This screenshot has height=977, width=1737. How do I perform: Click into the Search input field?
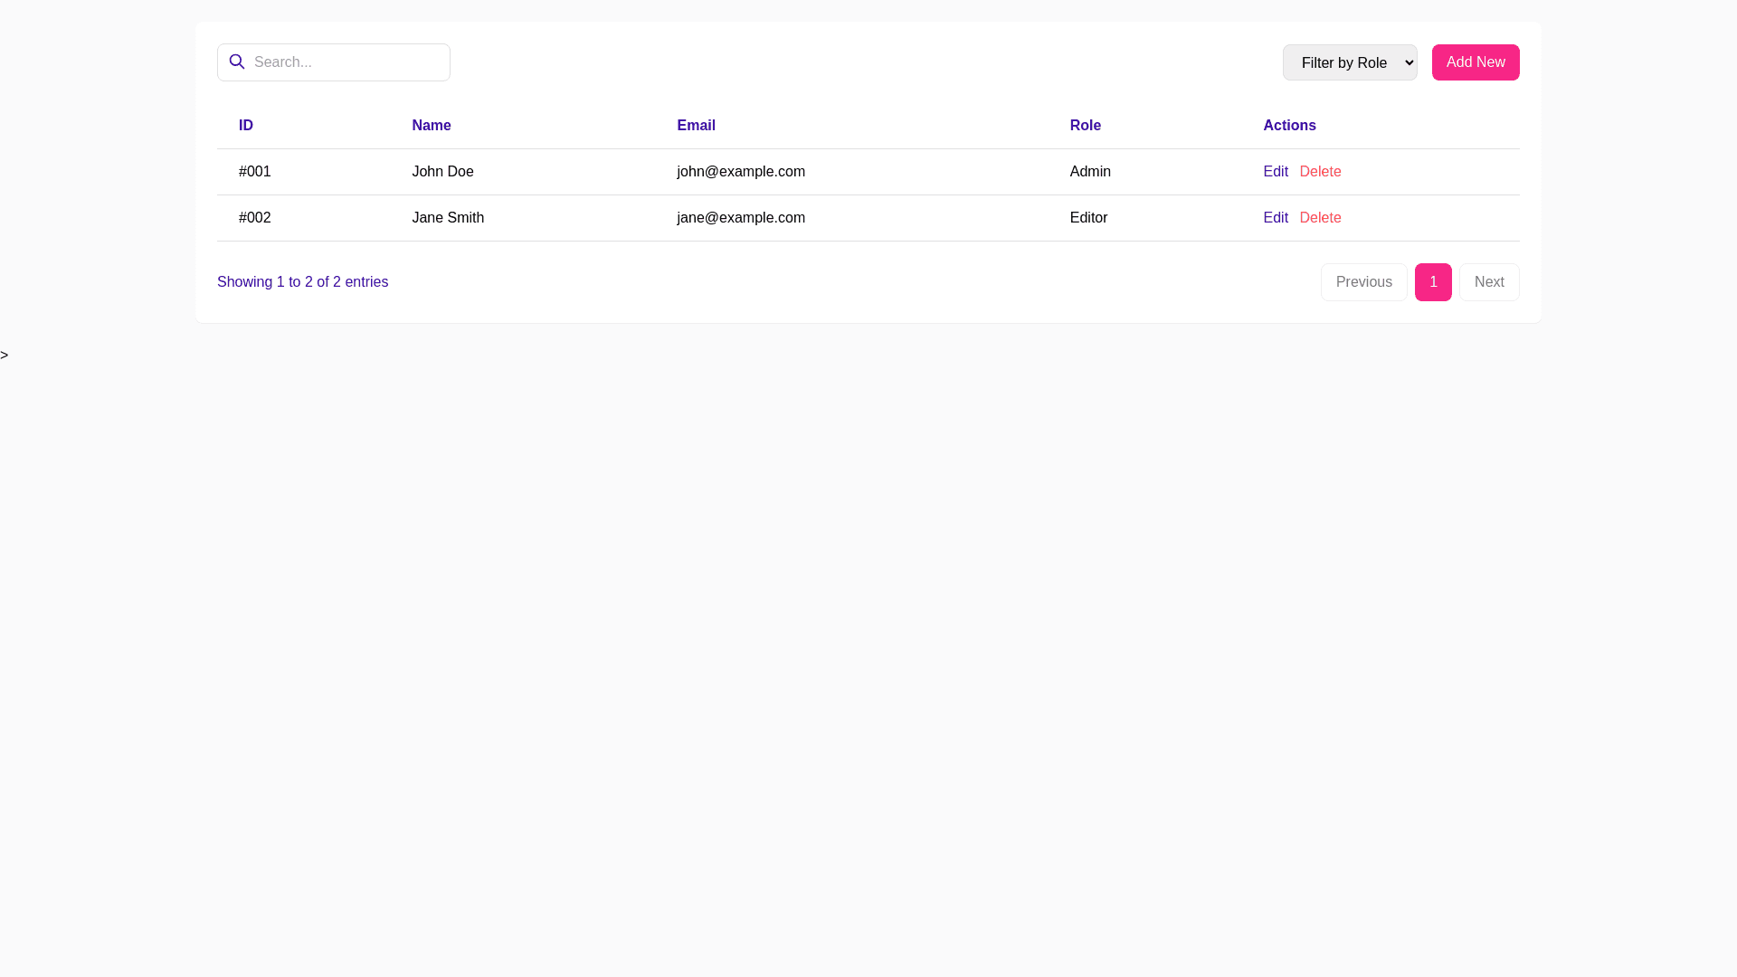[x=348, y=62]
